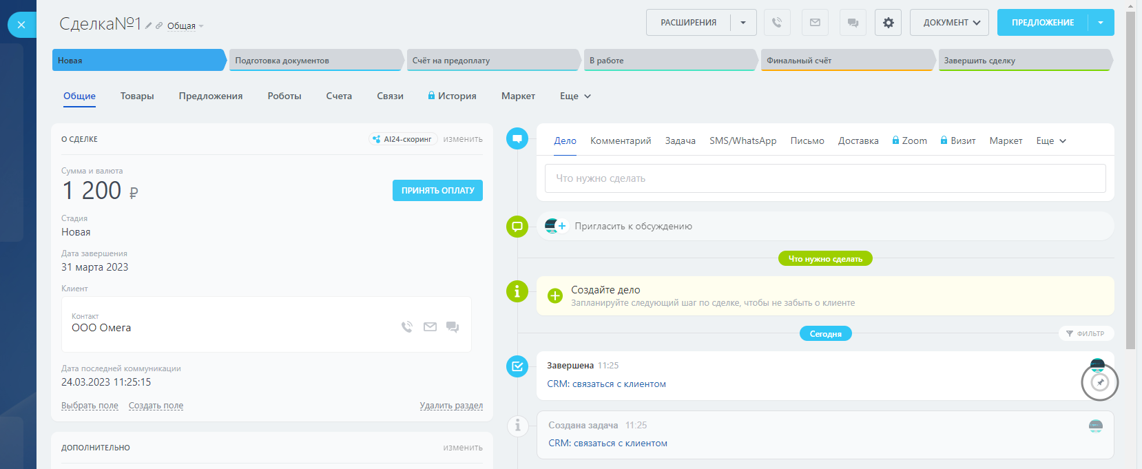Click the email envelope icon in top toolbar
Image resolution: width=1142 pixels, height=469 pixels.
click(x=815, y=23)
